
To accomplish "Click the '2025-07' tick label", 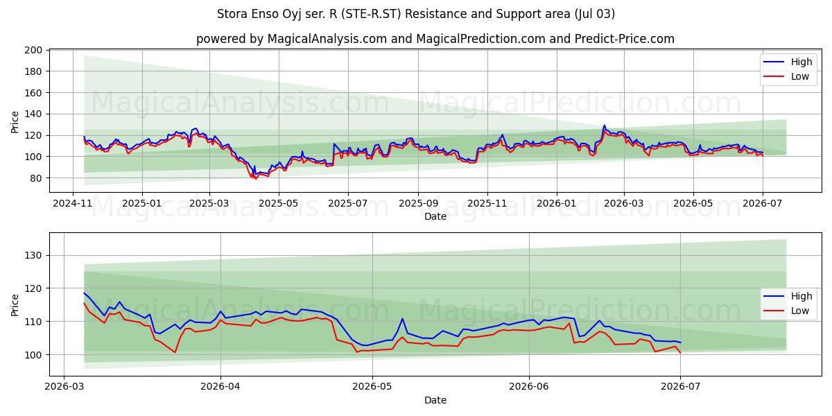I will pos(347,205).
